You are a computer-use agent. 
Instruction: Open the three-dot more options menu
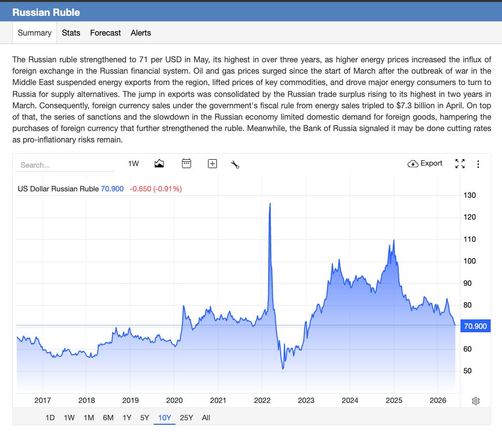pos(478,164)
